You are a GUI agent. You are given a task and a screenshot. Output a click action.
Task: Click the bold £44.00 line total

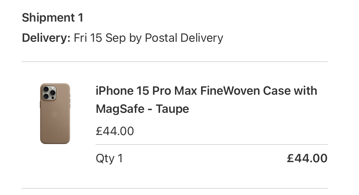[x=307, y=158]
